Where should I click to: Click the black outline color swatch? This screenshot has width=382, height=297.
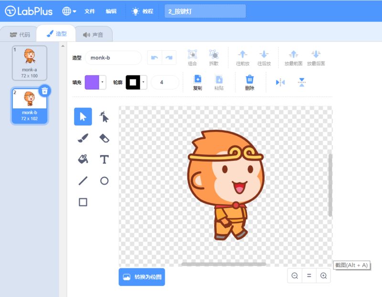[133, 82]
